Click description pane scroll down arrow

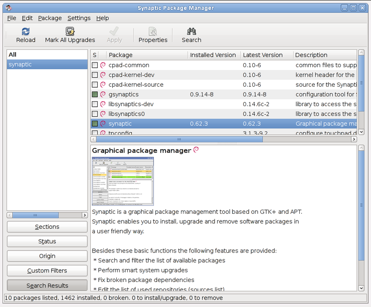pyautogui.click(x=361, y=288)
